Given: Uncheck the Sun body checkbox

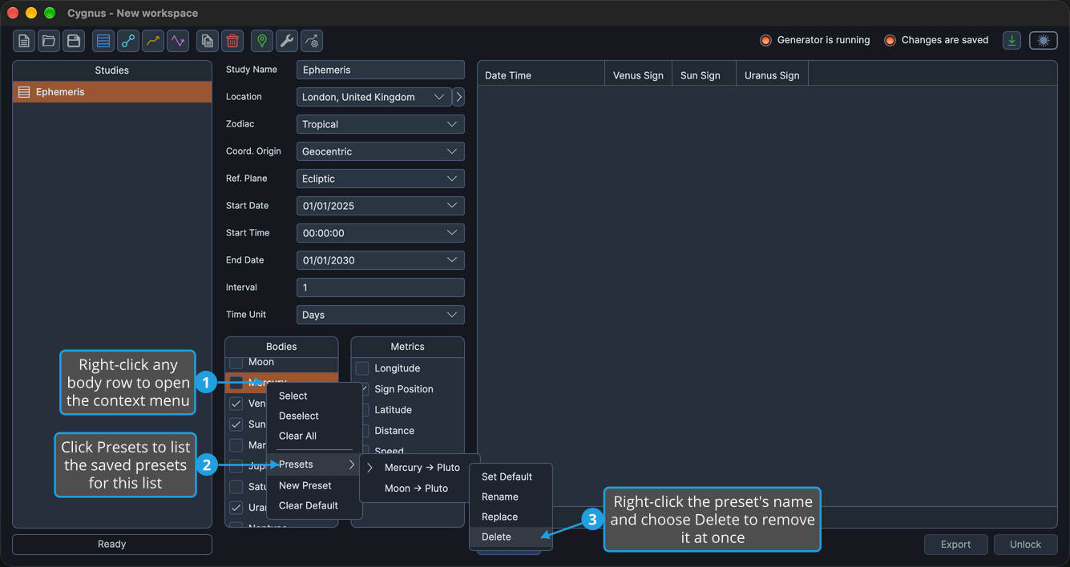Looking at the screenshot, I should click(x=236, y=424).
